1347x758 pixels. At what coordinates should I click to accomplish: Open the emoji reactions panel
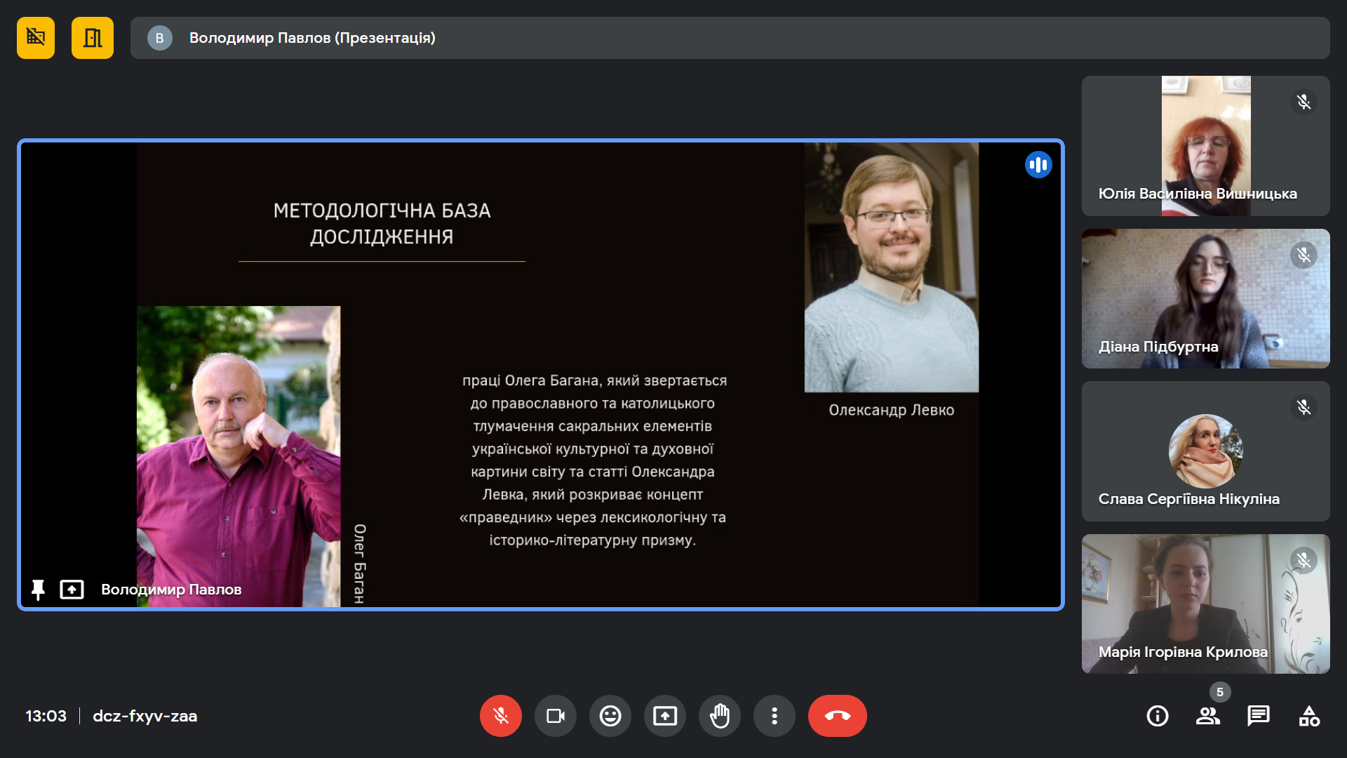[610, 716]
